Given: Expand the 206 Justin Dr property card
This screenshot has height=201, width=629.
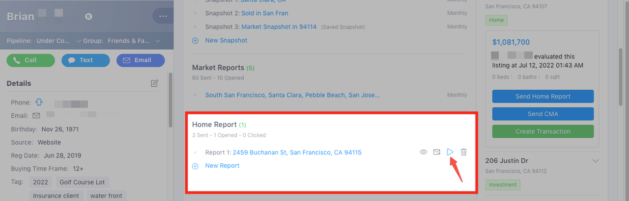Looking at the screenshot, I should click(596, 161).
